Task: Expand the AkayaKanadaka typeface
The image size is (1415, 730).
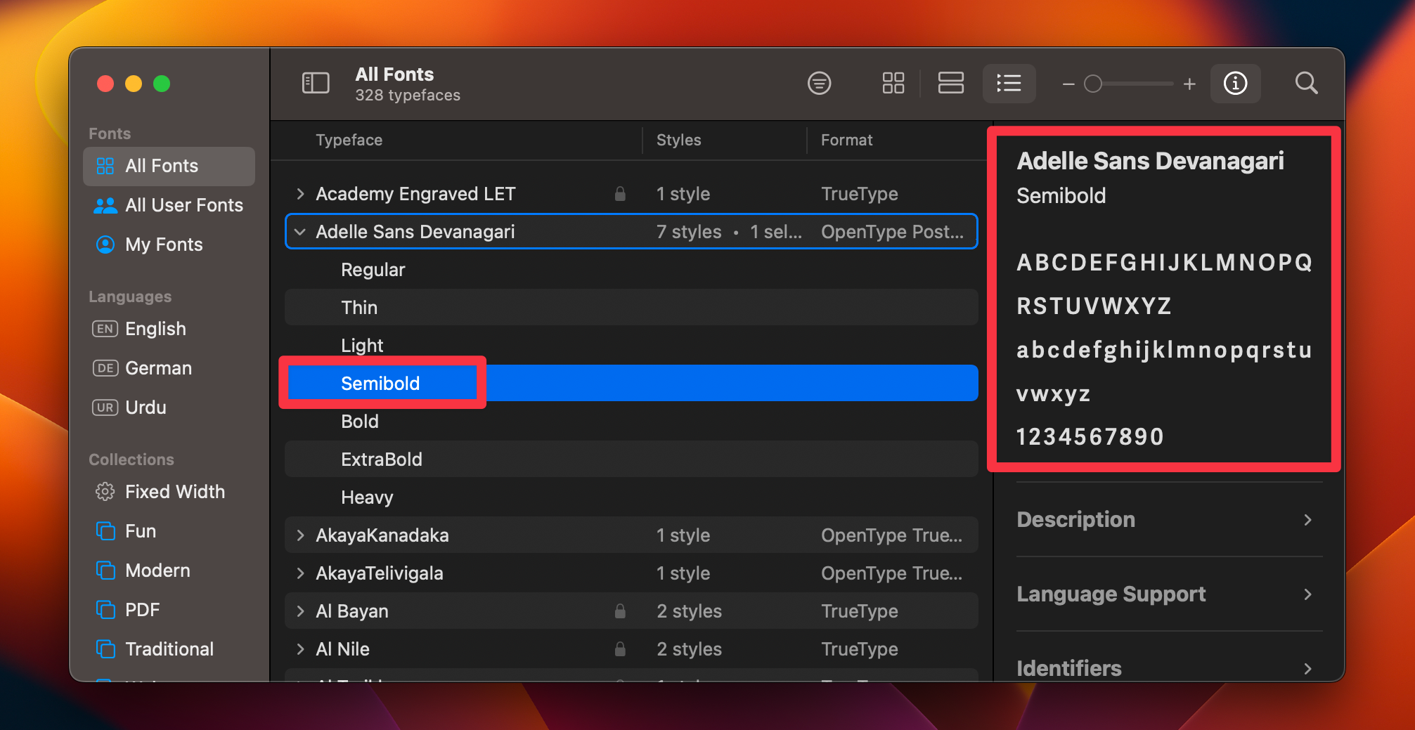Action: (x=300, y=535)
